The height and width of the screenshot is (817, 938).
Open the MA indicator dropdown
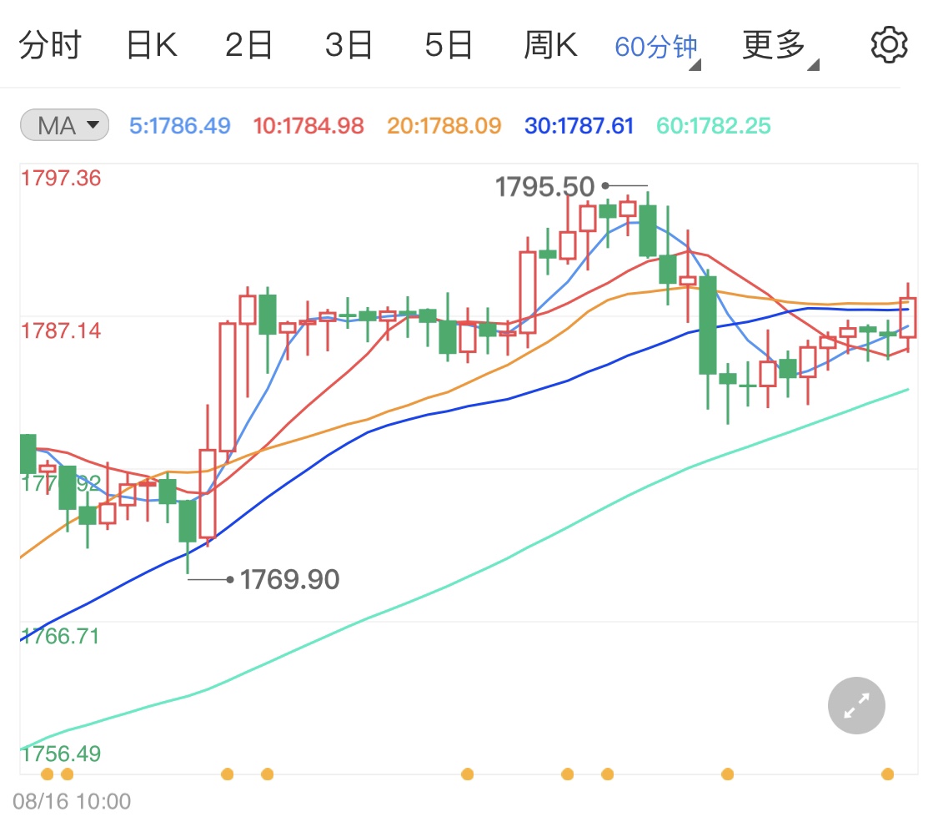pyautogui.click(x=64, y=124)
